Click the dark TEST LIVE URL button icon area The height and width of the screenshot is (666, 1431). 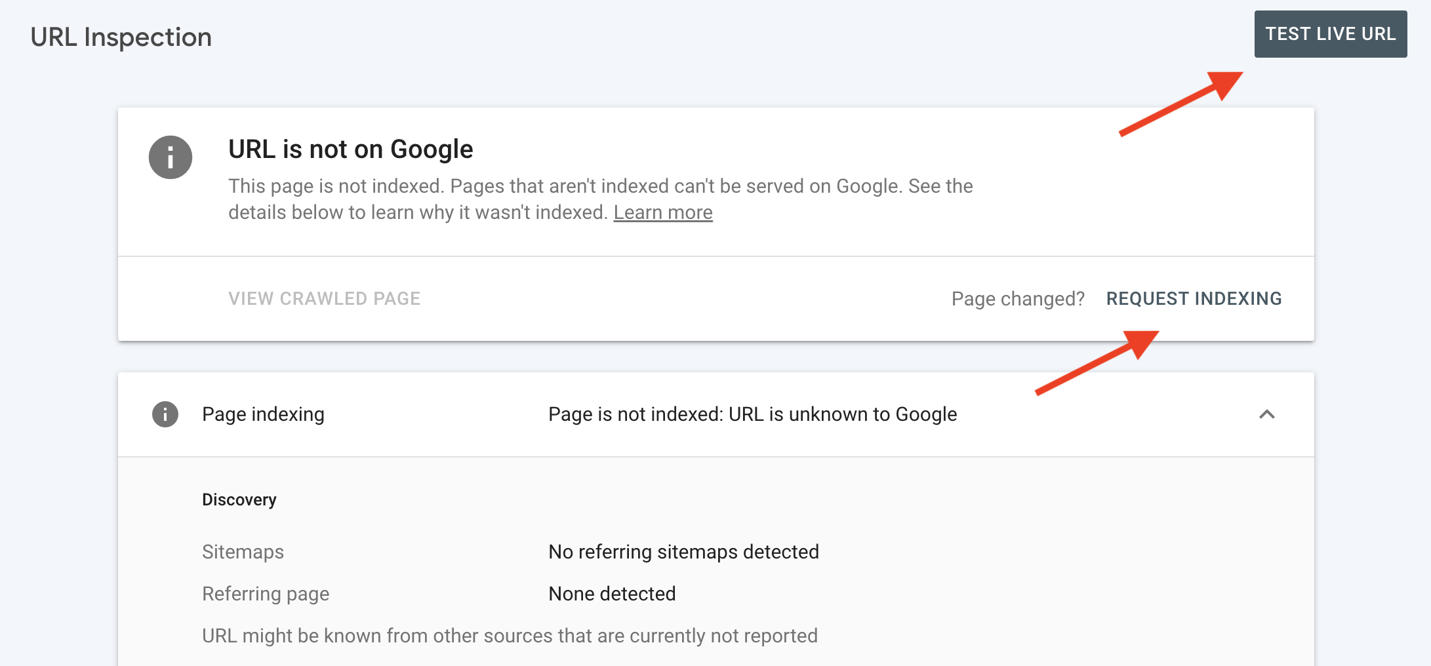tap(1330, 33)
